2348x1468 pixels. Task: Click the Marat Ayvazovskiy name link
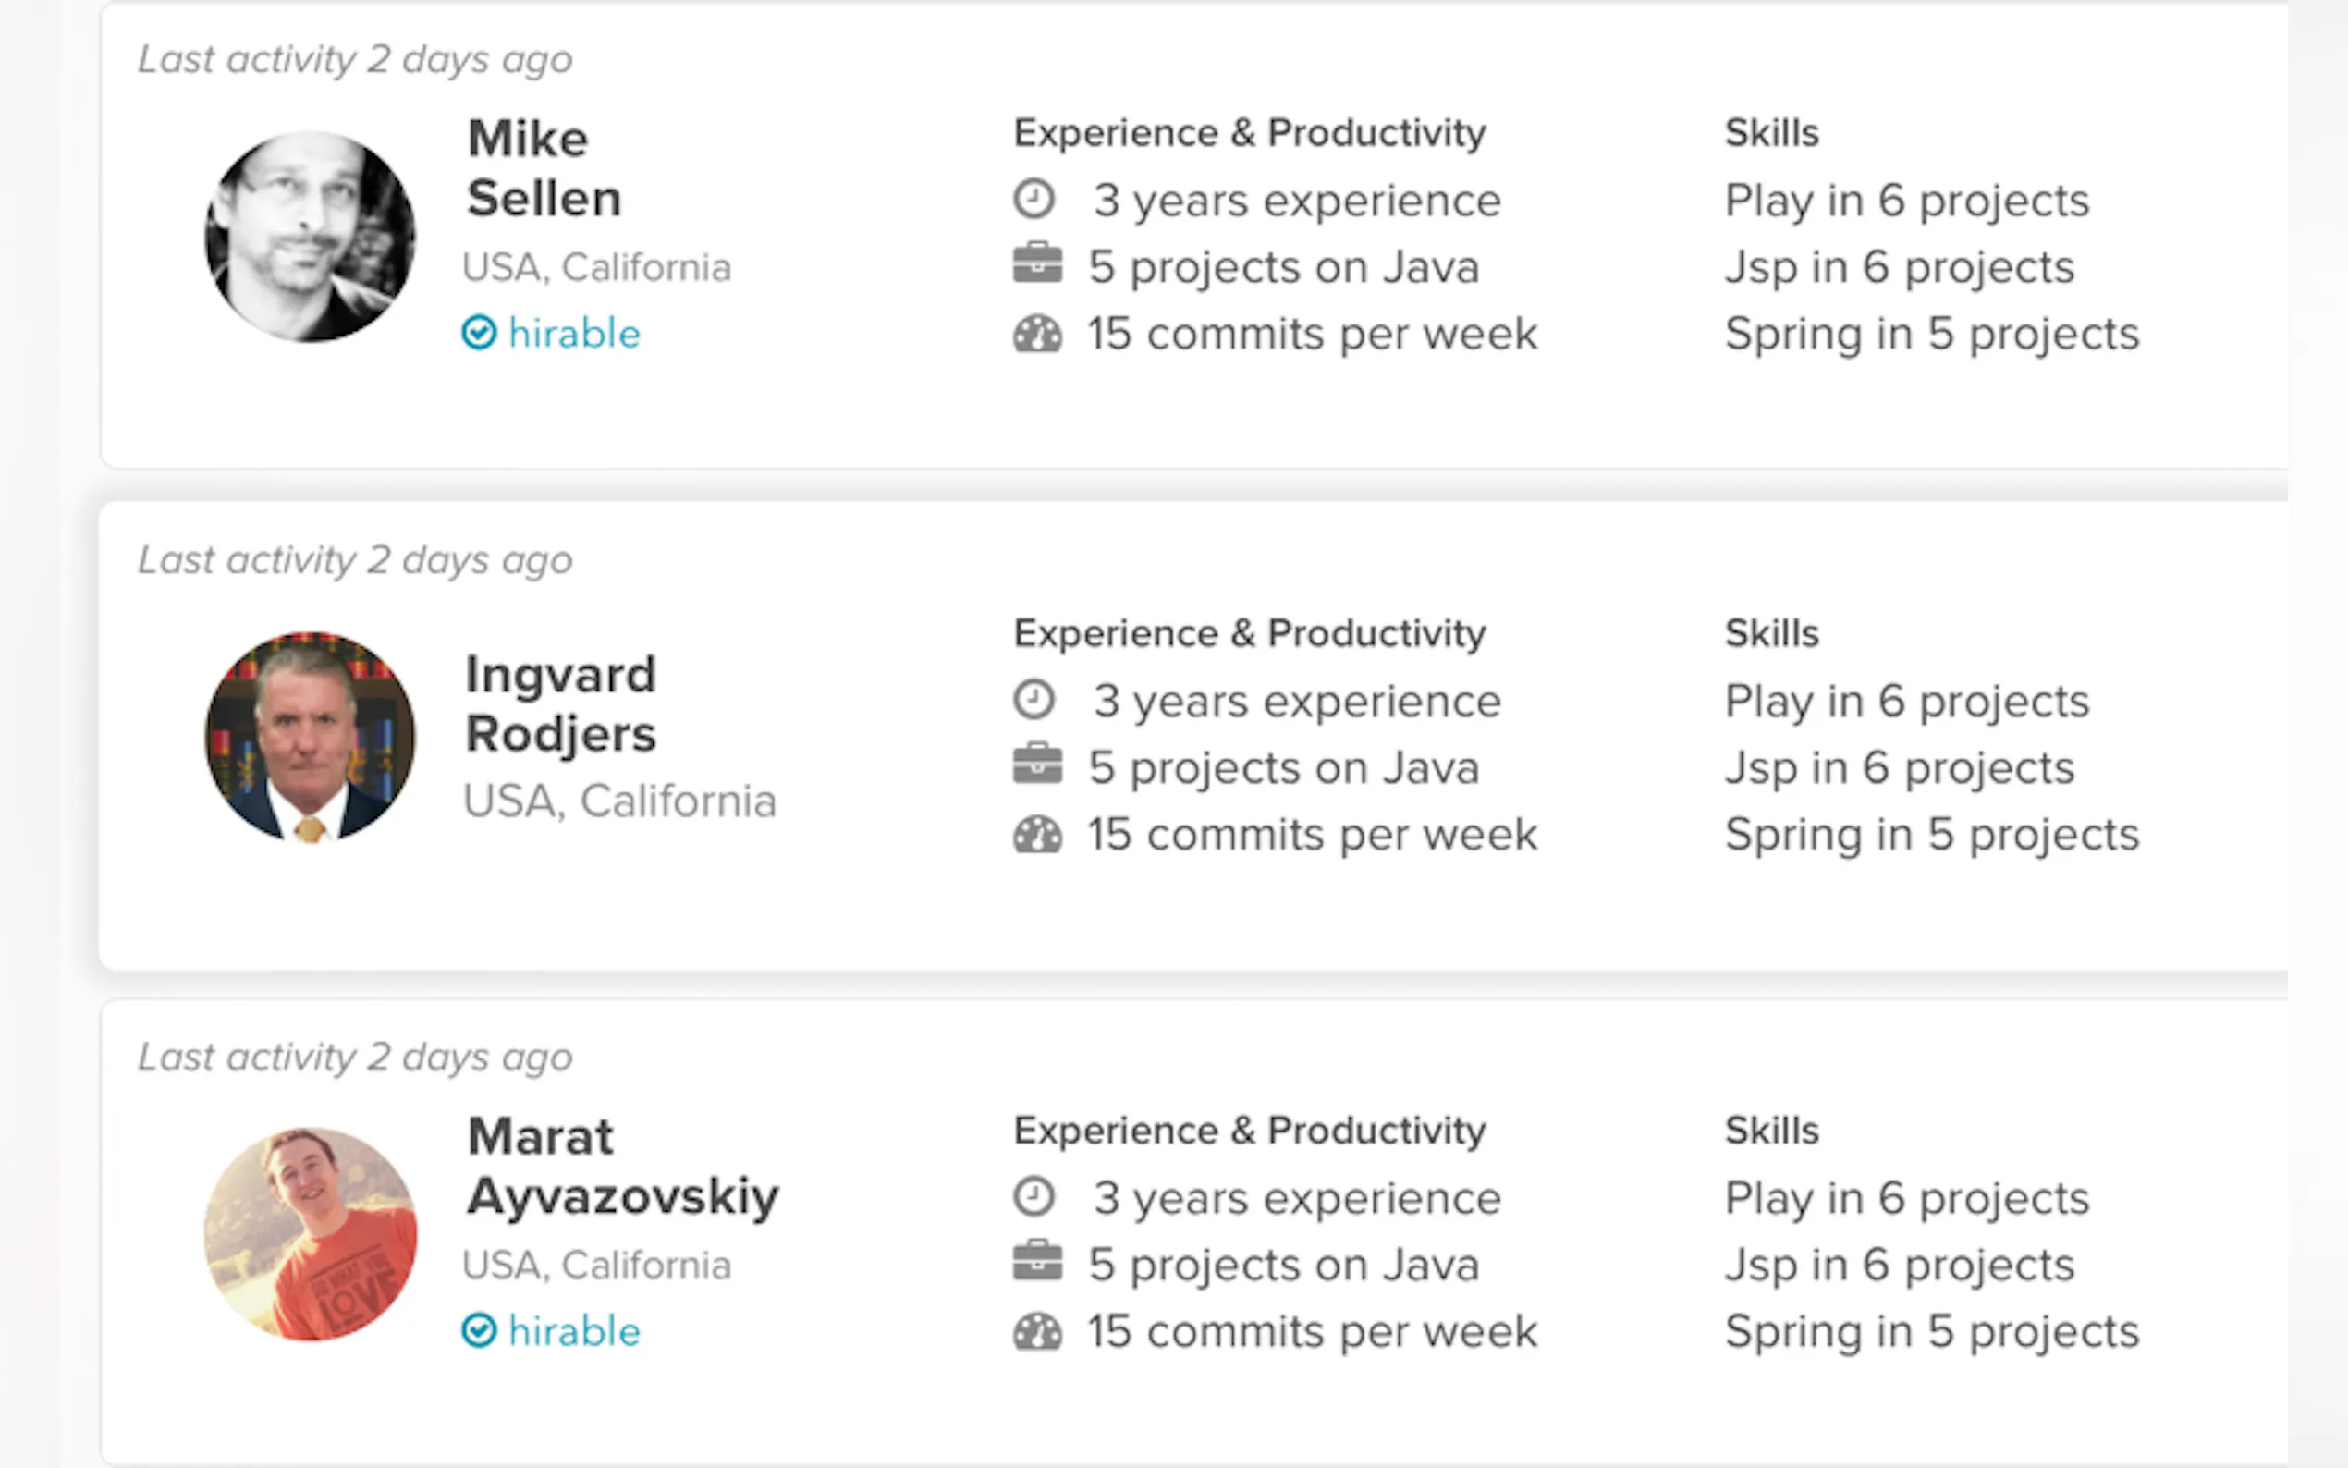pyautogui.click(x=621, y=1166)
